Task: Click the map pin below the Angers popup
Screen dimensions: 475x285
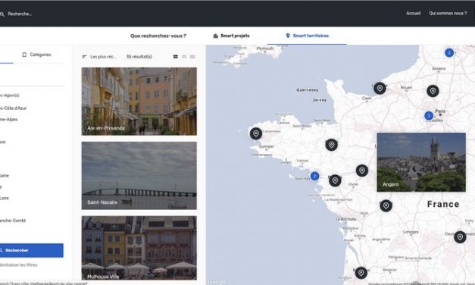Action: click(386, 206)
